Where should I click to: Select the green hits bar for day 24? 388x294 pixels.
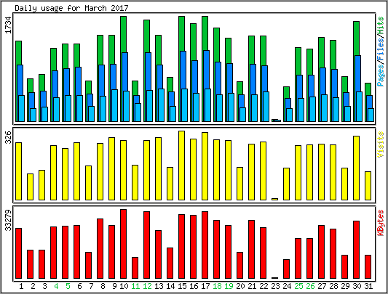tap(286, 92)
